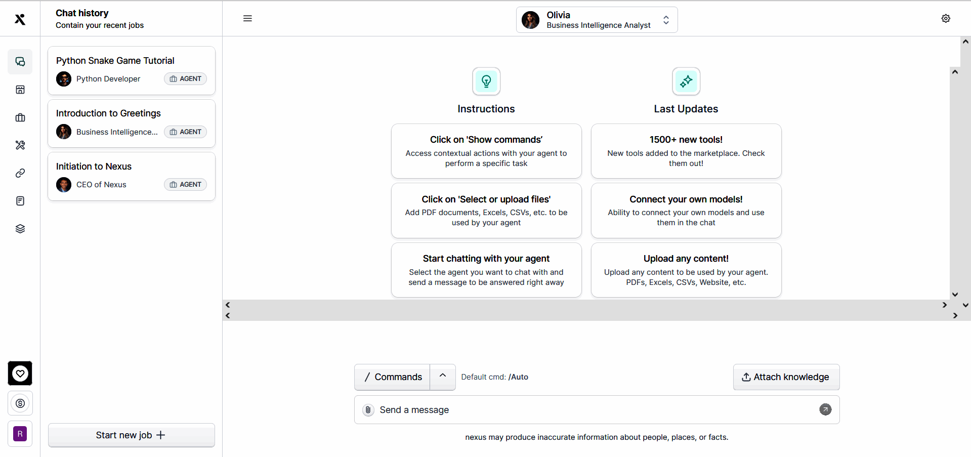This screenshot has height=457, width=971.
Task: Click the Attach knowledge button
Action: (x=786, y=377)
